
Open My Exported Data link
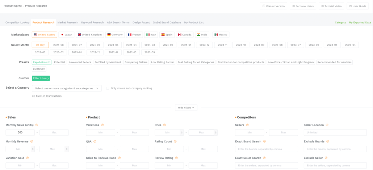pos(360,22)
